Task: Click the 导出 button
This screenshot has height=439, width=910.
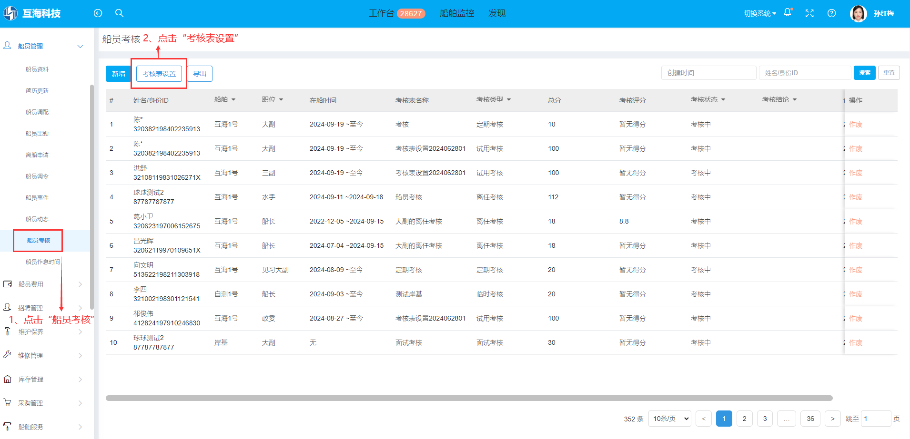Action: [x=200, y=74]
